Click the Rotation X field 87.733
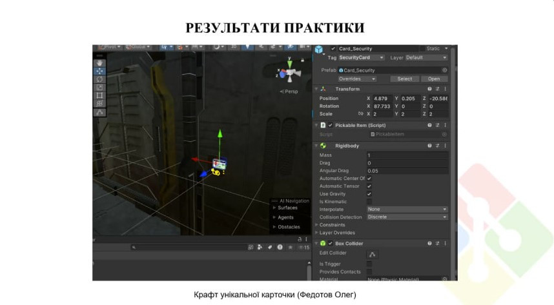Viewport: 554px width, 305px height. (x=382, y=106)
